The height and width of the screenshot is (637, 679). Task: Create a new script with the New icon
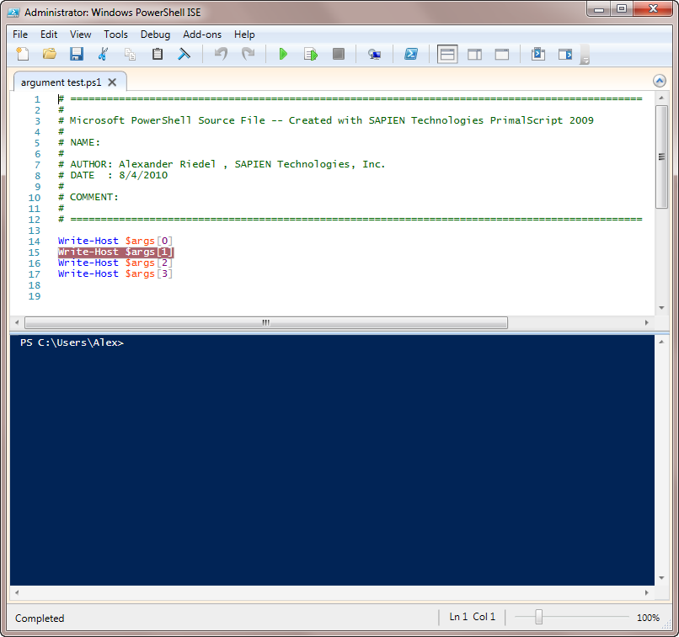[x=23, y=54]
